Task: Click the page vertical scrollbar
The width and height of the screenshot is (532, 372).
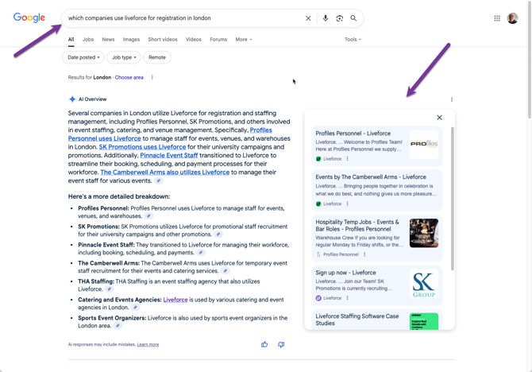Action: pyautogui.click(x=530, y=60)
